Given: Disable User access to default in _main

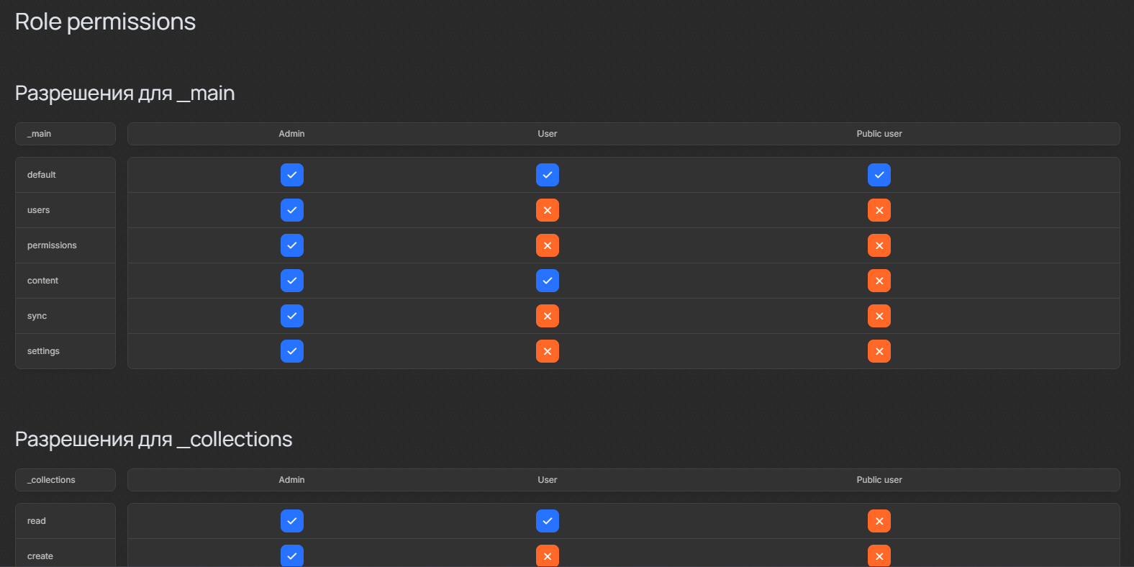Looking at the screenshot, I should click(547, 175).
